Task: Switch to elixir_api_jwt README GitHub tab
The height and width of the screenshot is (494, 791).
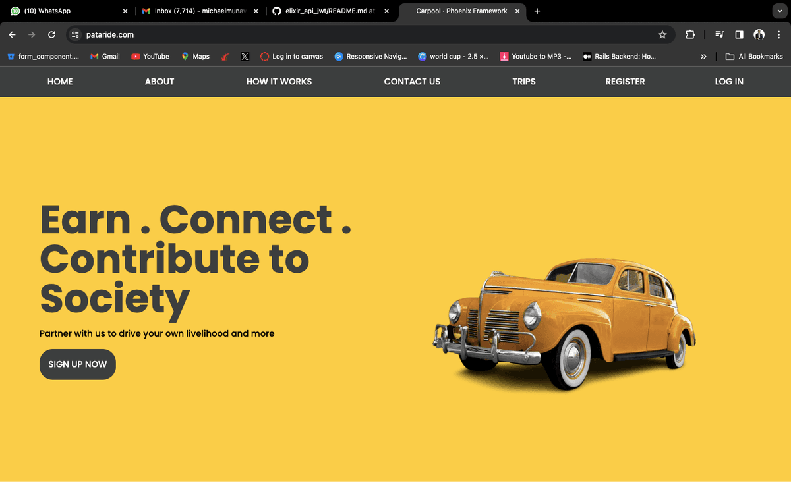Action: tap(330, 11)
